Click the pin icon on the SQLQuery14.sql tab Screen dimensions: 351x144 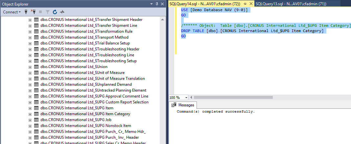tap(245, 4)
